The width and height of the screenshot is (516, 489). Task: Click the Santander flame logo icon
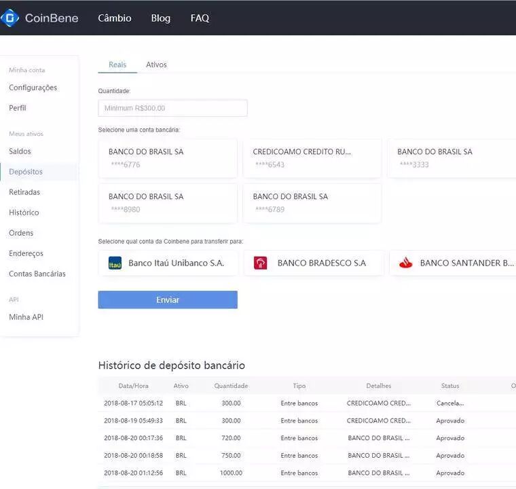click(x=405, y=263)
